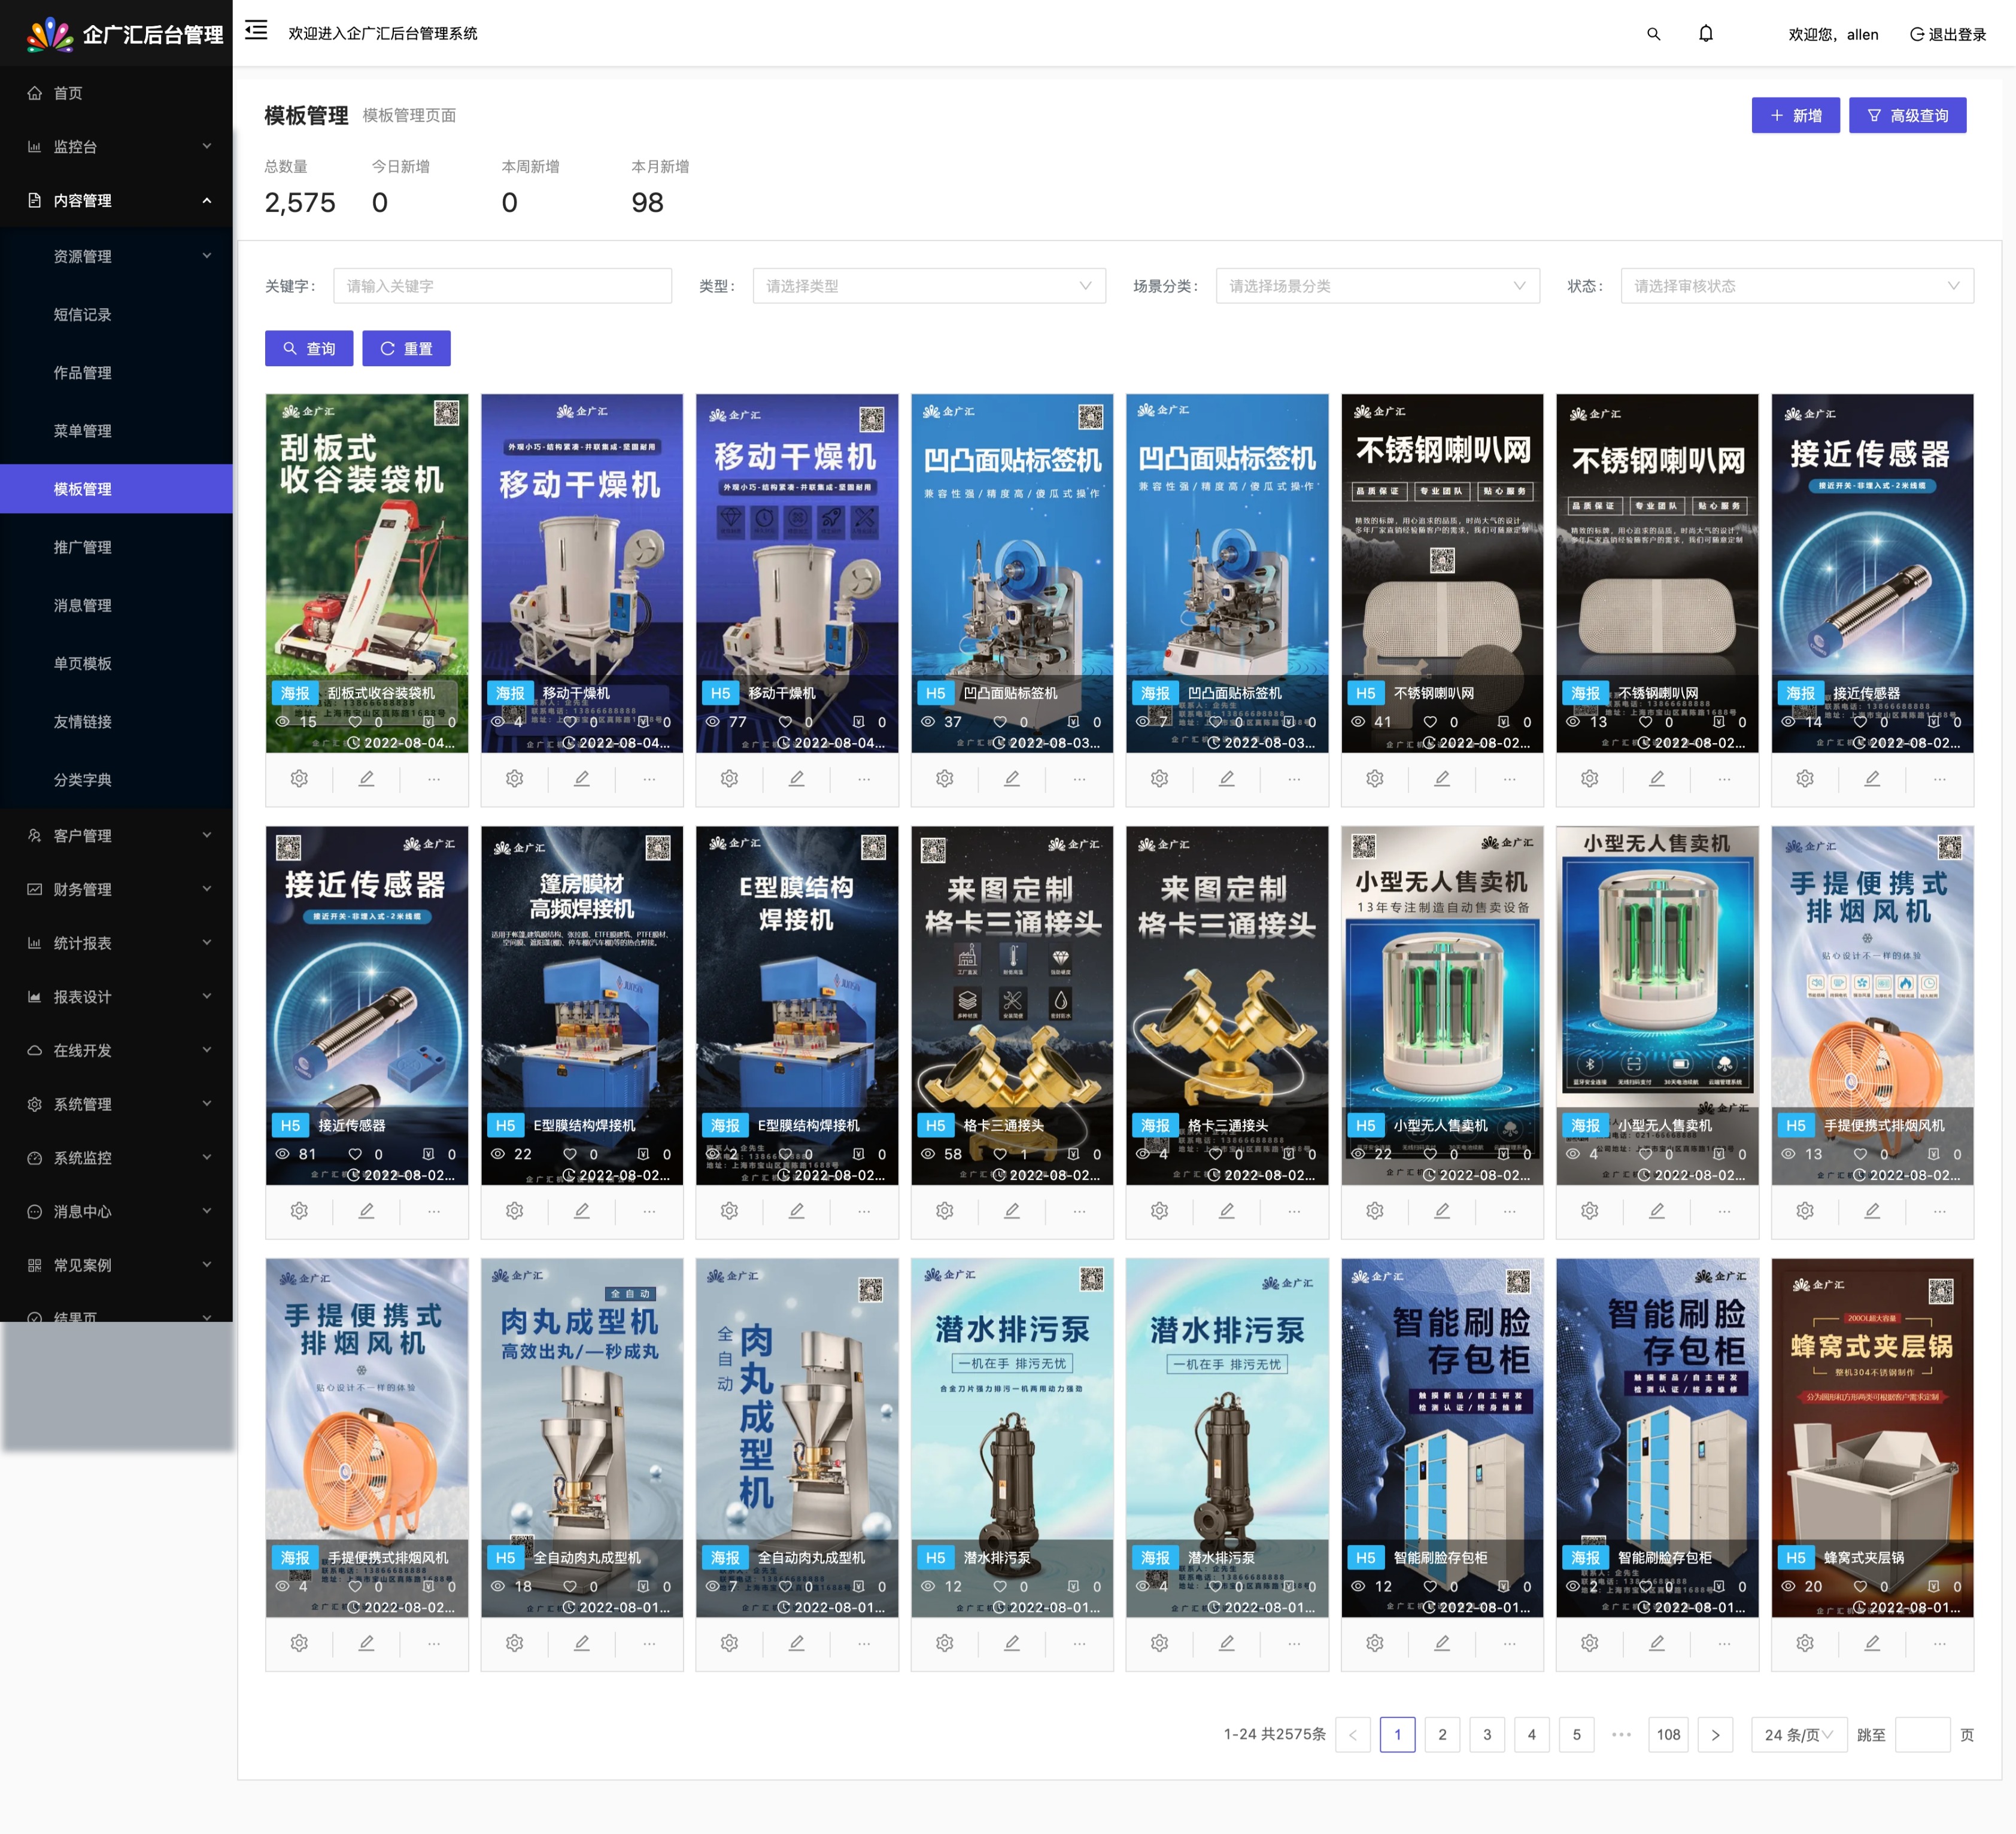Open 分类字典 in the sidebar

[116, 780]
